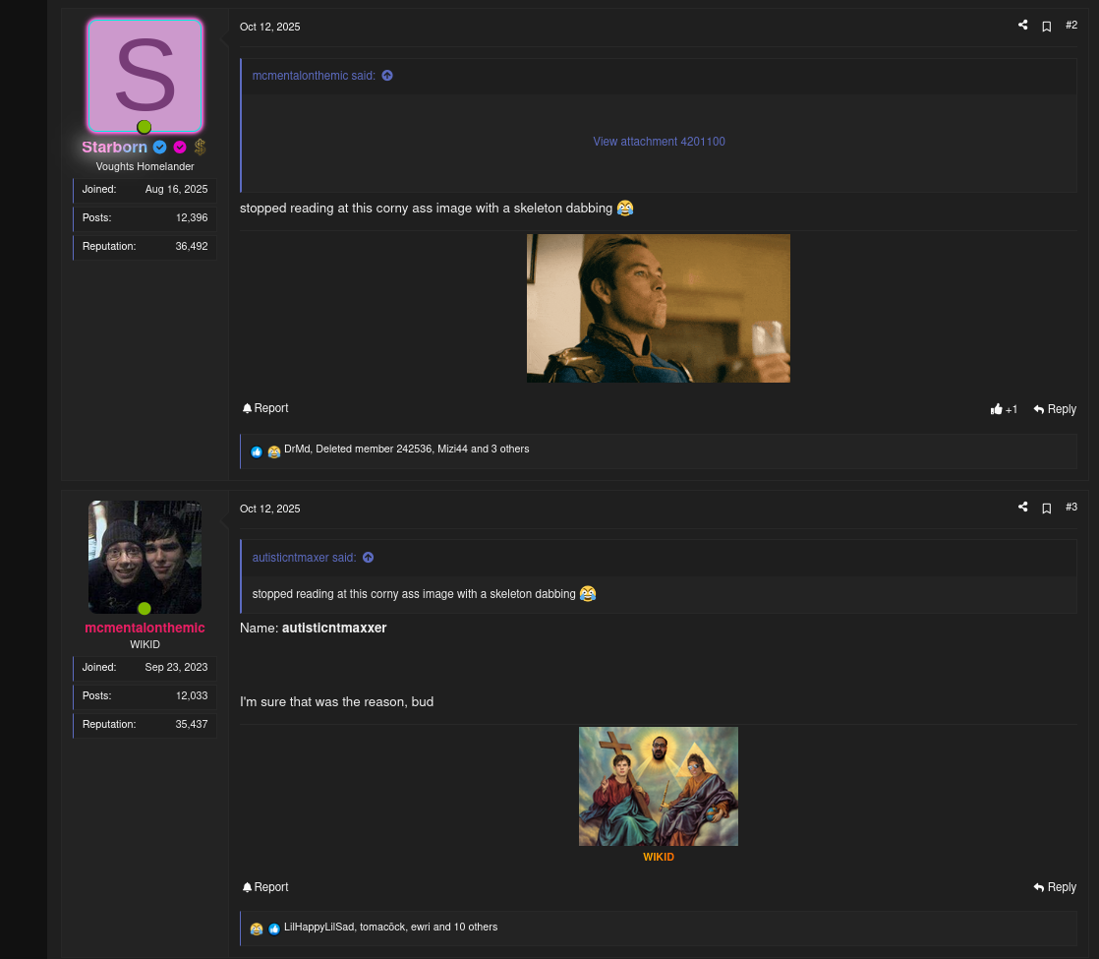Click mcmentalonthemic's join date Sep 23, 2023
This screenshot has width=1099, height=959.
(176, 667)
